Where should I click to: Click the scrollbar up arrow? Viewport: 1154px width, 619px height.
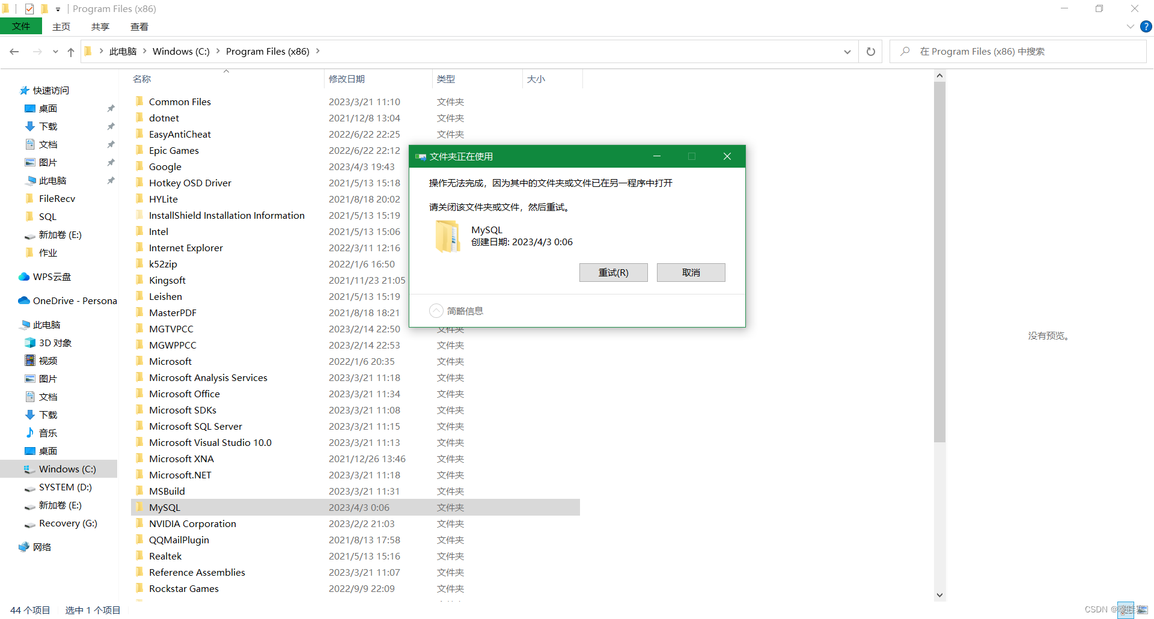tap(939, 76)
